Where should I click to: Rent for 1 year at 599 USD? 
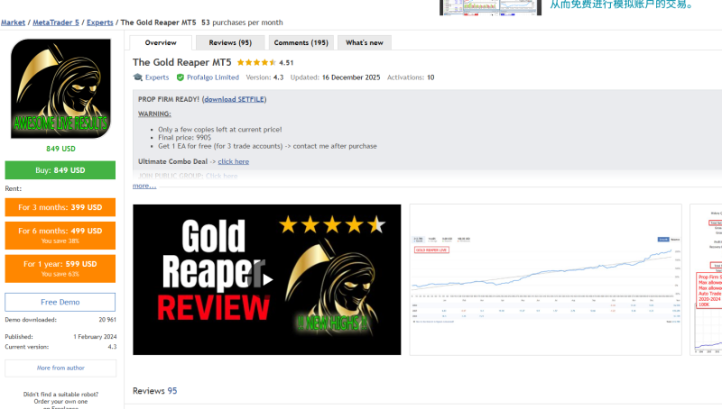click(x=60, y=268)
